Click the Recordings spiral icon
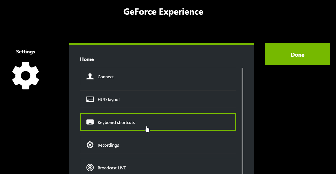Screen dimensions: 336x174 [90, 145]
